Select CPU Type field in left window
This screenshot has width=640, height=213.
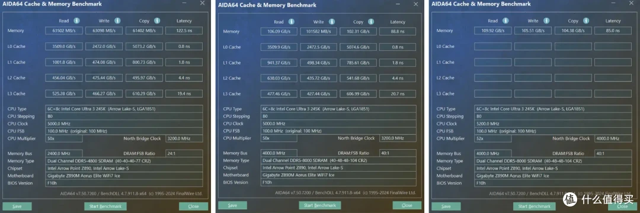coord(124,109)
